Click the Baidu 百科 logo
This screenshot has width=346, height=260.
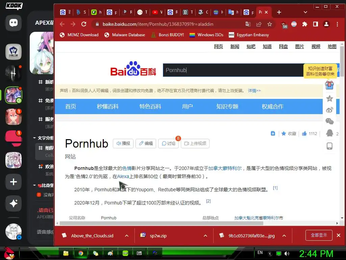133,69
